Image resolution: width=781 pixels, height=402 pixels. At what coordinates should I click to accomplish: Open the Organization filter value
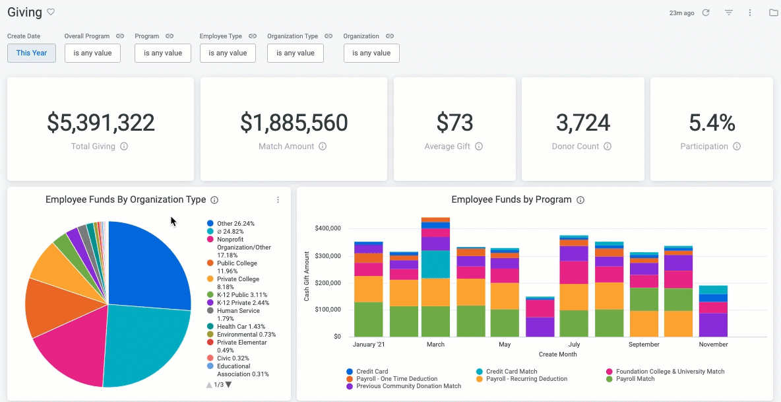(x=371, y=53)
